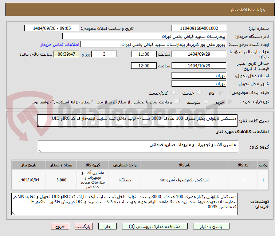Click the unit cell دستگاه

[x=125, y=180]
